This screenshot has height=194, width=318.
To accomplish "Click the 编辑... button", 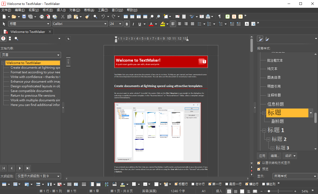I will [x=275, y=156].
